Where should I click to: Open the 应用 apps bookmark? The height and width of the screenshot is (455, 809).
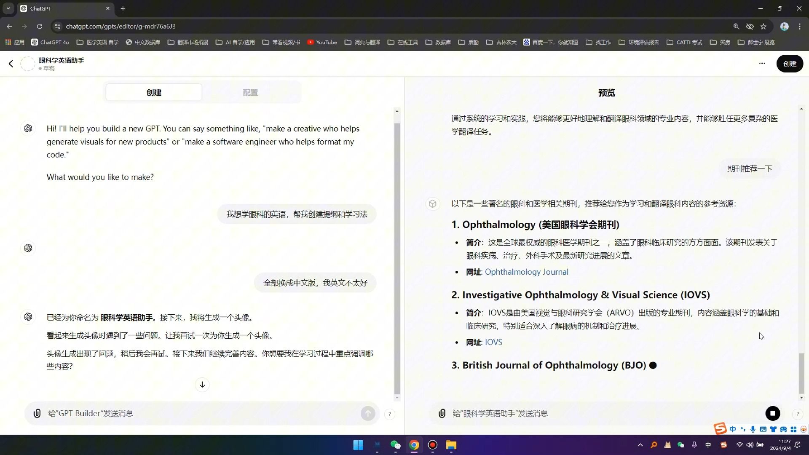(15, 42)
